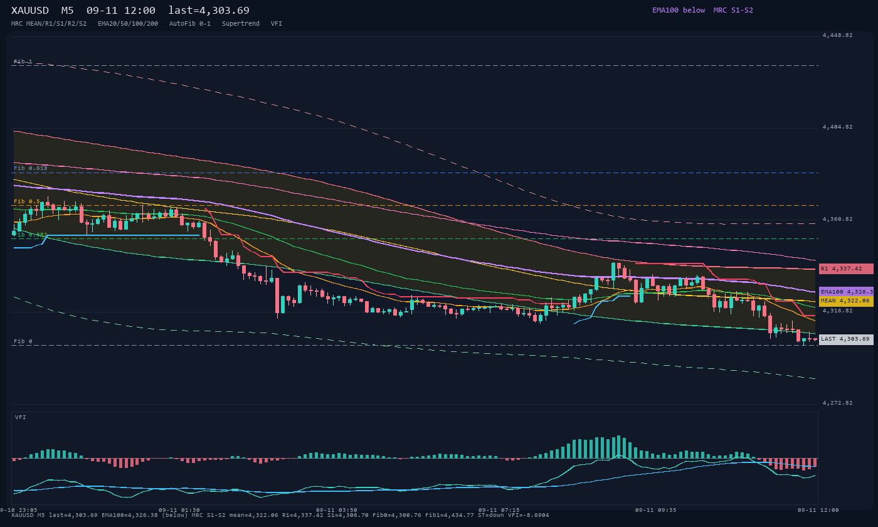Click the Fib 0.5 level label
Screen dimensions: 878x527
pyautogui.click(x=27, y=201)
